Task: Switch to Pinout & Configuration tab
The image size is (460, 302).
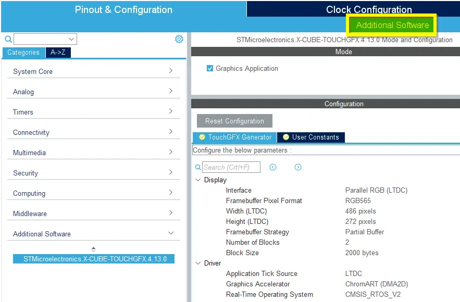Action: tap(123, 9)
